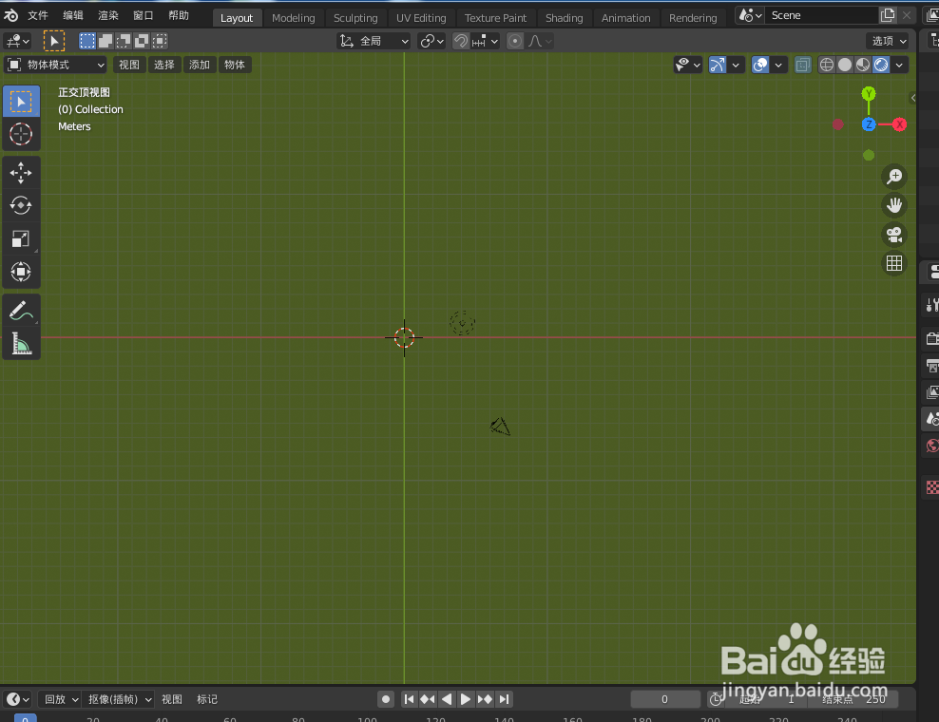The width and height of the screenshot is (939, 722).
Task: Open the 全局 transform orientation dropdown
Action: tap(373, 40)
